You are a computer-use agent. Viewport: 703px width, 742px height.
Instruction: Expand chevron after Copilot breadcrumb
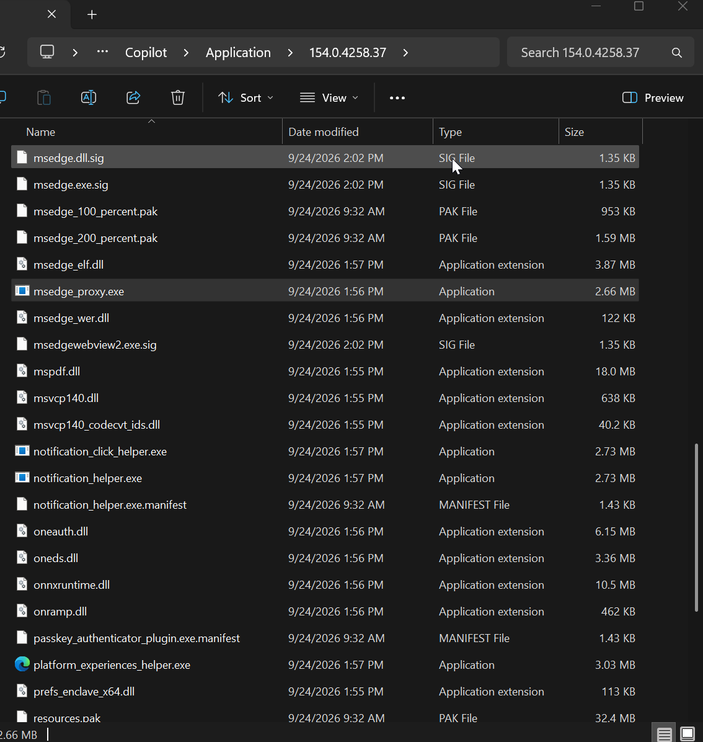point(186,53)
